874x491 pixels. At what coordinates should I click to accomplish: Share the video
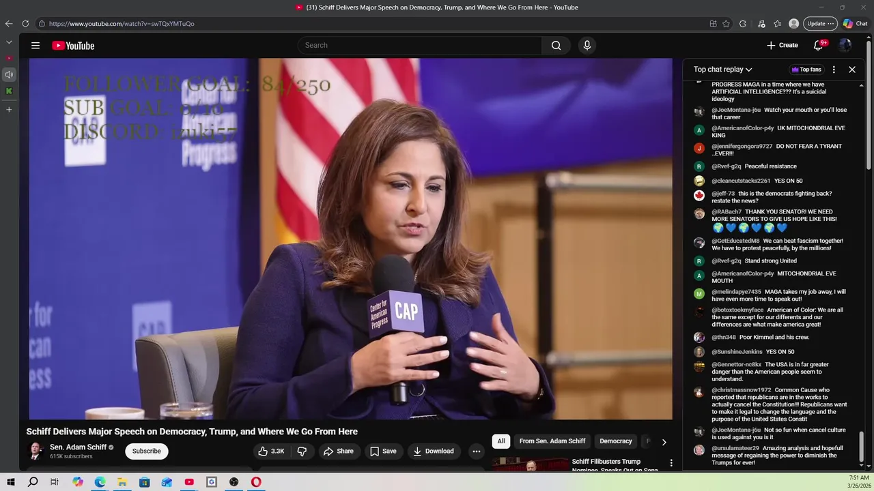[339, 451]
